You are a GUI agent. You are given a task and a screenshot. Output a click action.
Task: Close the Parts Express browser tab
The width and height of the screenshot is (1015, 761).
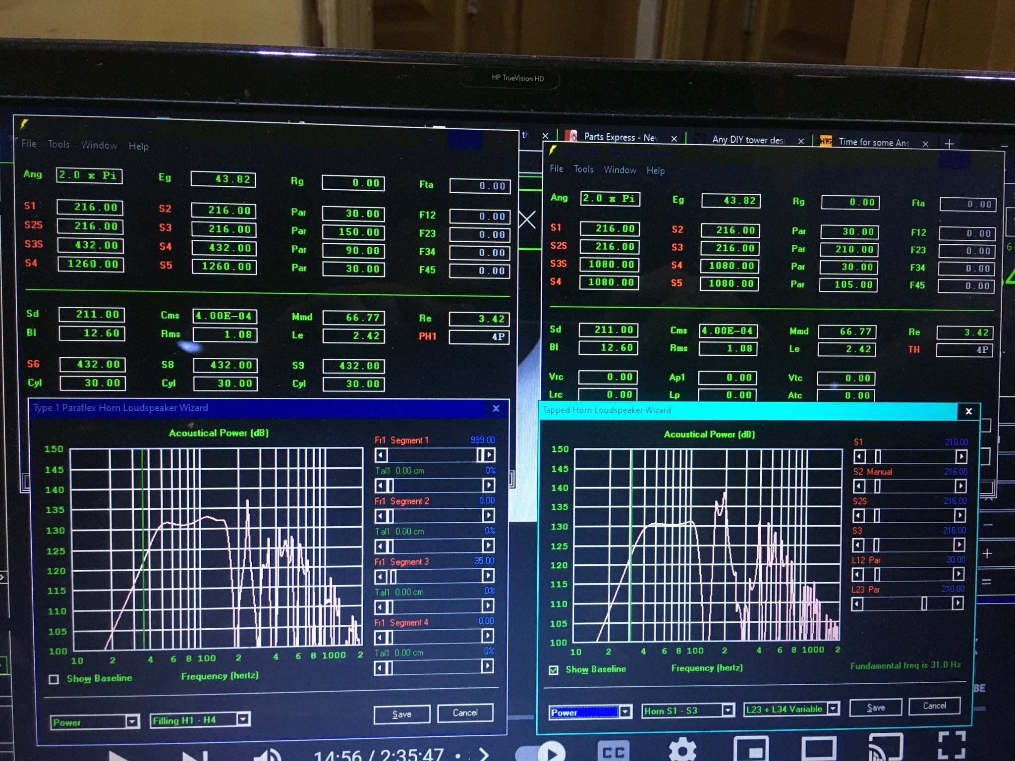674,139
